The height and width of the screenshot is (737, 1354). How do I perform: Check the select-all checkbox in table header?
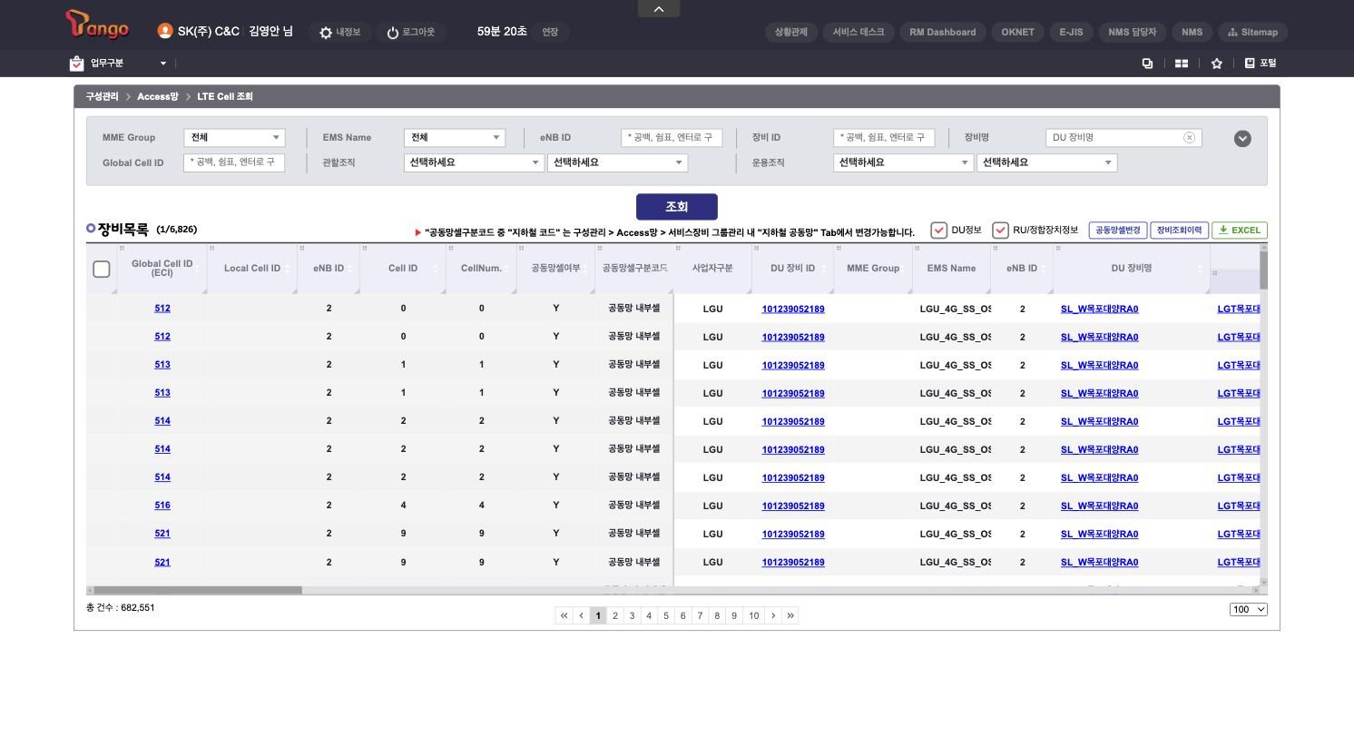click(x=102, y=269)
